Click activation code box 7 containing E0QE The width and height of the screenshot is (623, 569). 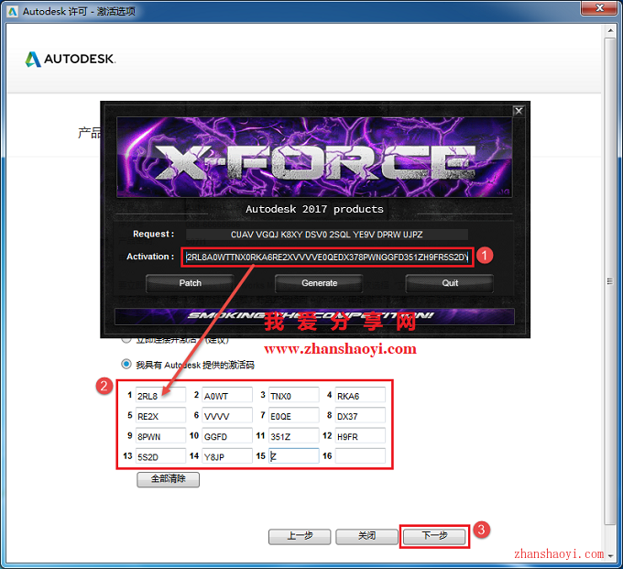coord(293,416)
